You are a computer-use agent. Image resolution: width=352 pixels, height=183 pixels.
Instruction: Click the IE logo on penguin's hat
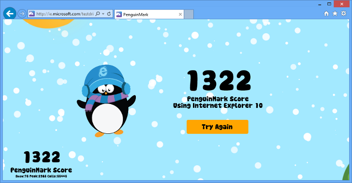(103, 72)
